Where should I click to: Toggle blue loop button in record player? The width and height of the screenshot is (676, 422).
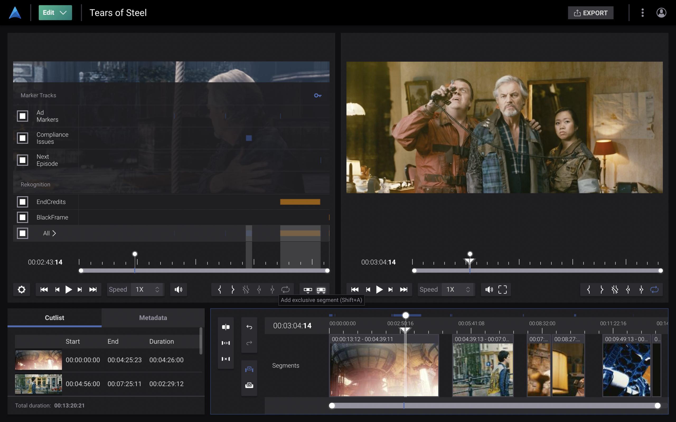655,289
